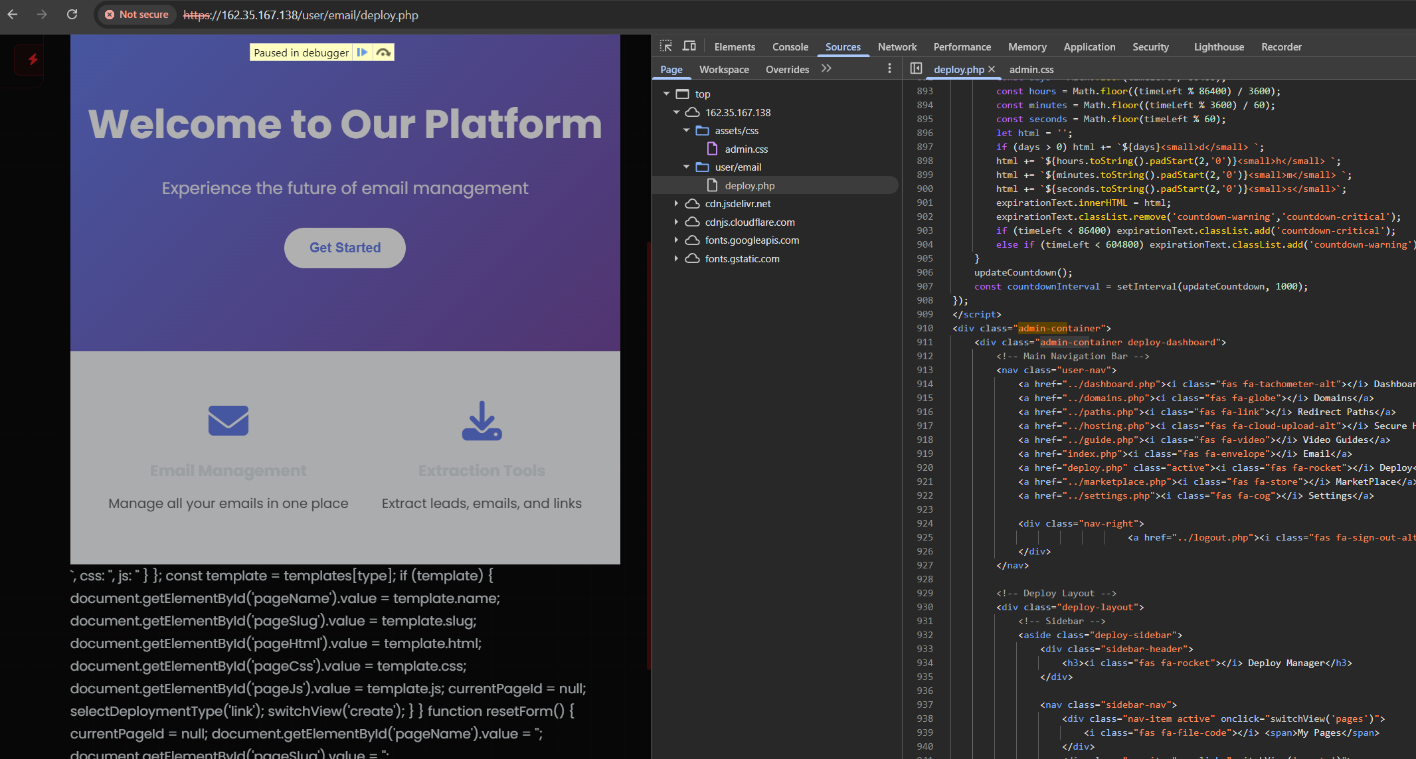Select admin.css in the file tree
1416x759 pixels.
click(x=746, y=149)
